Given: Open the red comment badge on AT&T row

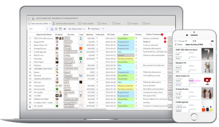Looking at the screenshot, I should click(165, 38).
